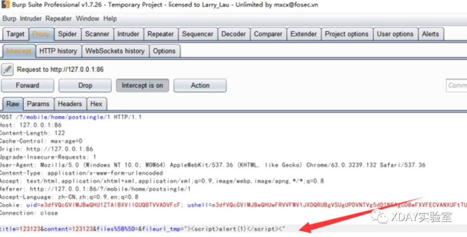Click the request body with script payload
Viewport: 467px width, 237px height.
coord(143,229)
